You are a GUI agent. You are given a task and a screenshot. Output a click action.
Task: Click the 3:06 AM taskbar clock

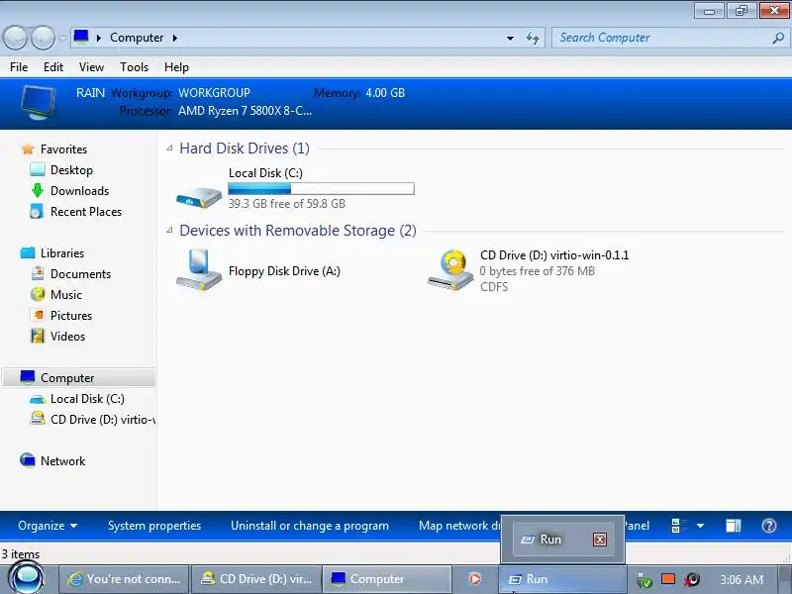click(x=741, y=579)
